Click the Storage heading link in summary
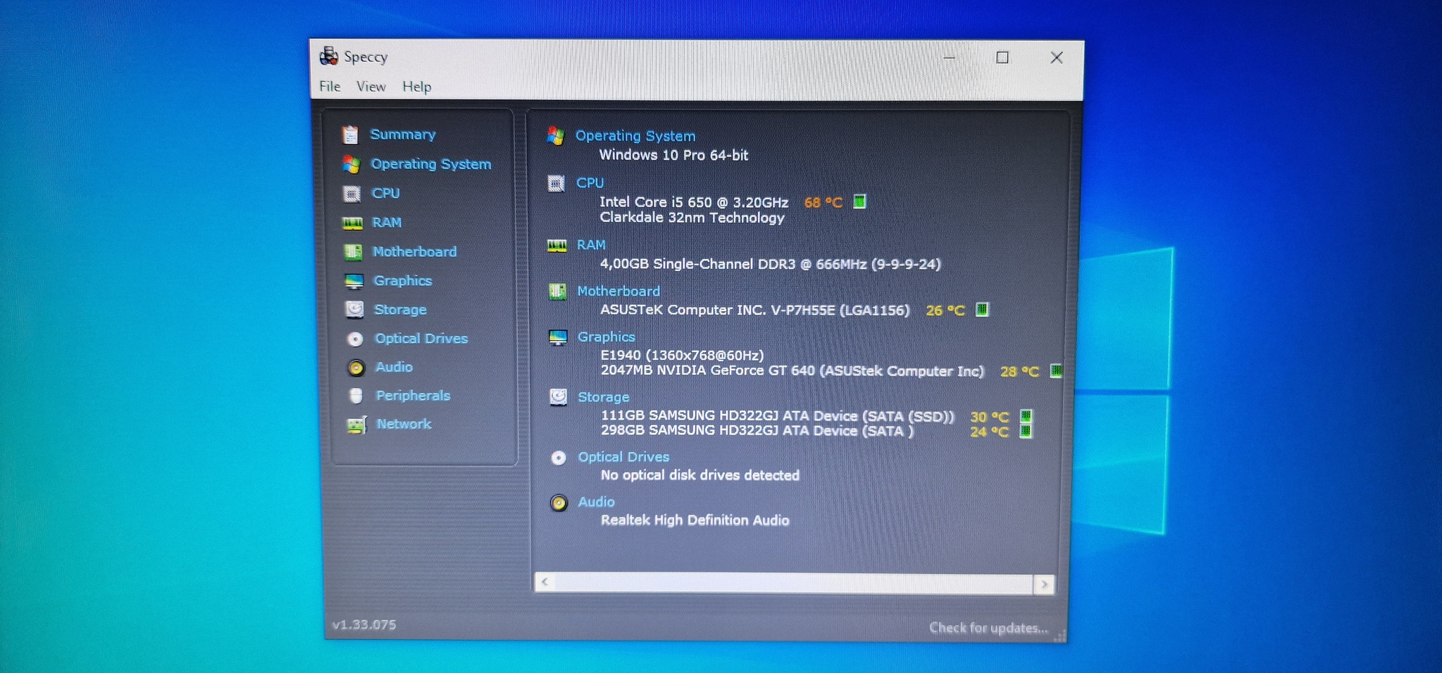Viewport: 1442px width, 673px height. (x=604, y=397)
